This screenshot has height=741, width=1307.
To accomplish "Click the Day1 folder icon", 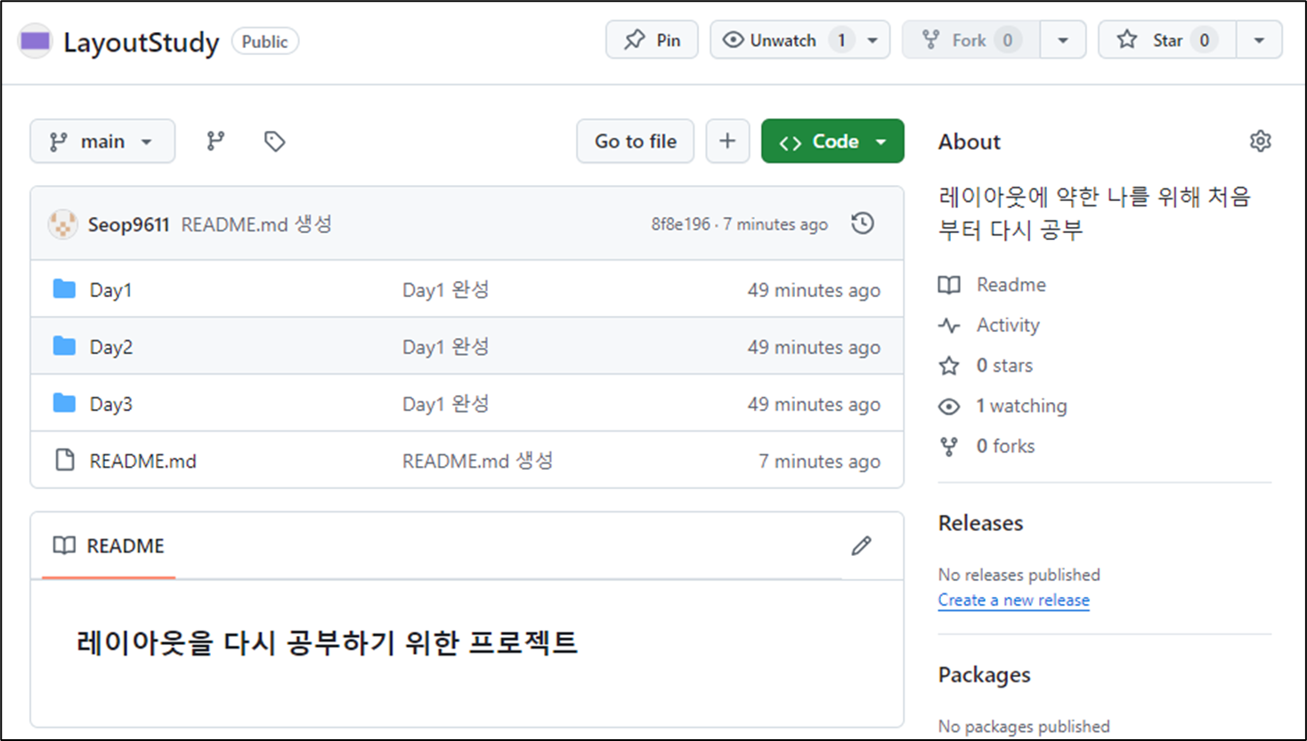I will (64, 289).
